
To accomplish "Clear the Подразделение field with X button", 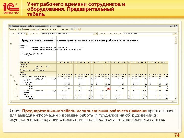I will click(176, 34).
